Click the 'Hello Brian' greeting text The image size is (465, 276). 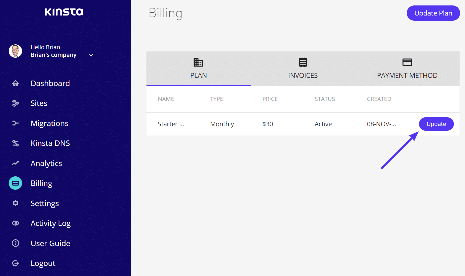point(45,47)
